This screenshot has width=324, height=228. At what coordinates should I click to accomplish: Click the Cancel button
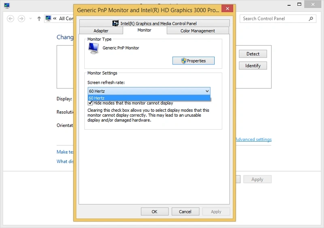(x=185, y=212)
